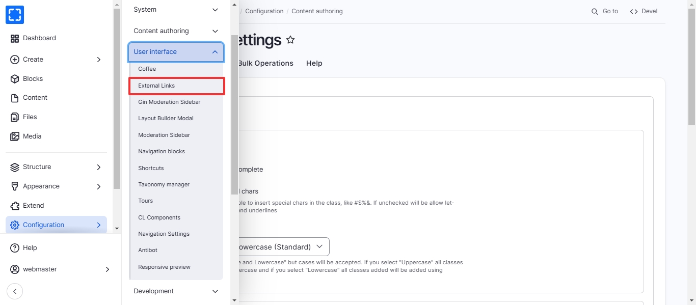Open Go to search

[605, 11]
